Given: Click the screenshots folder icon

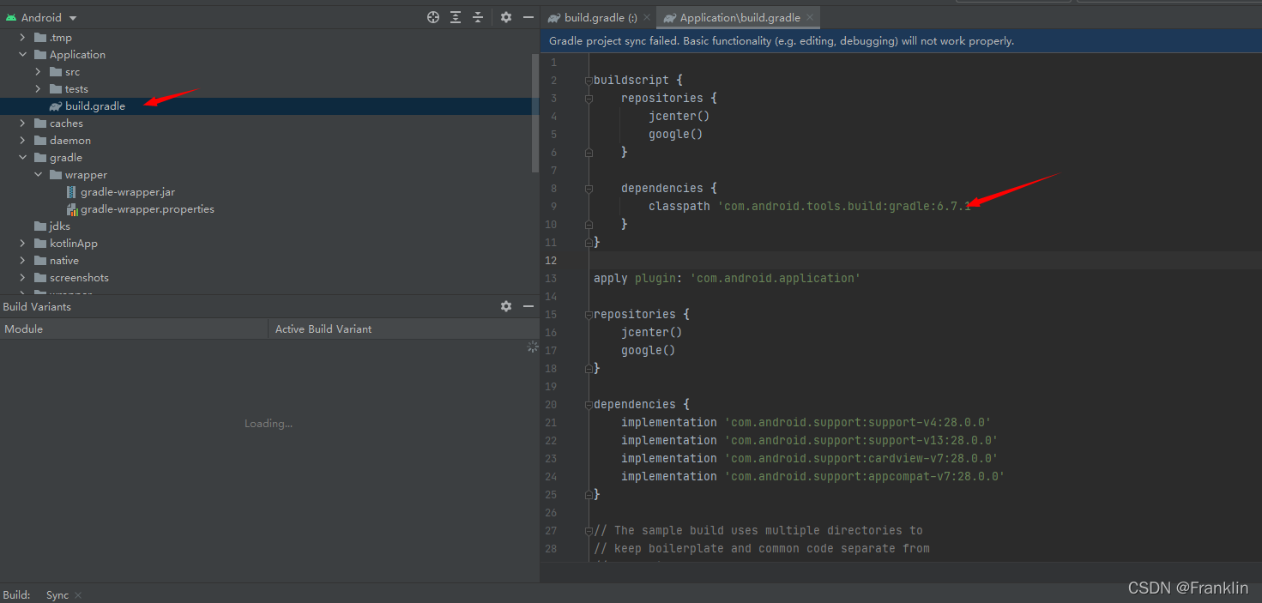Looking at the screenshot, I should pyautogui.click(x=40, y=277).
